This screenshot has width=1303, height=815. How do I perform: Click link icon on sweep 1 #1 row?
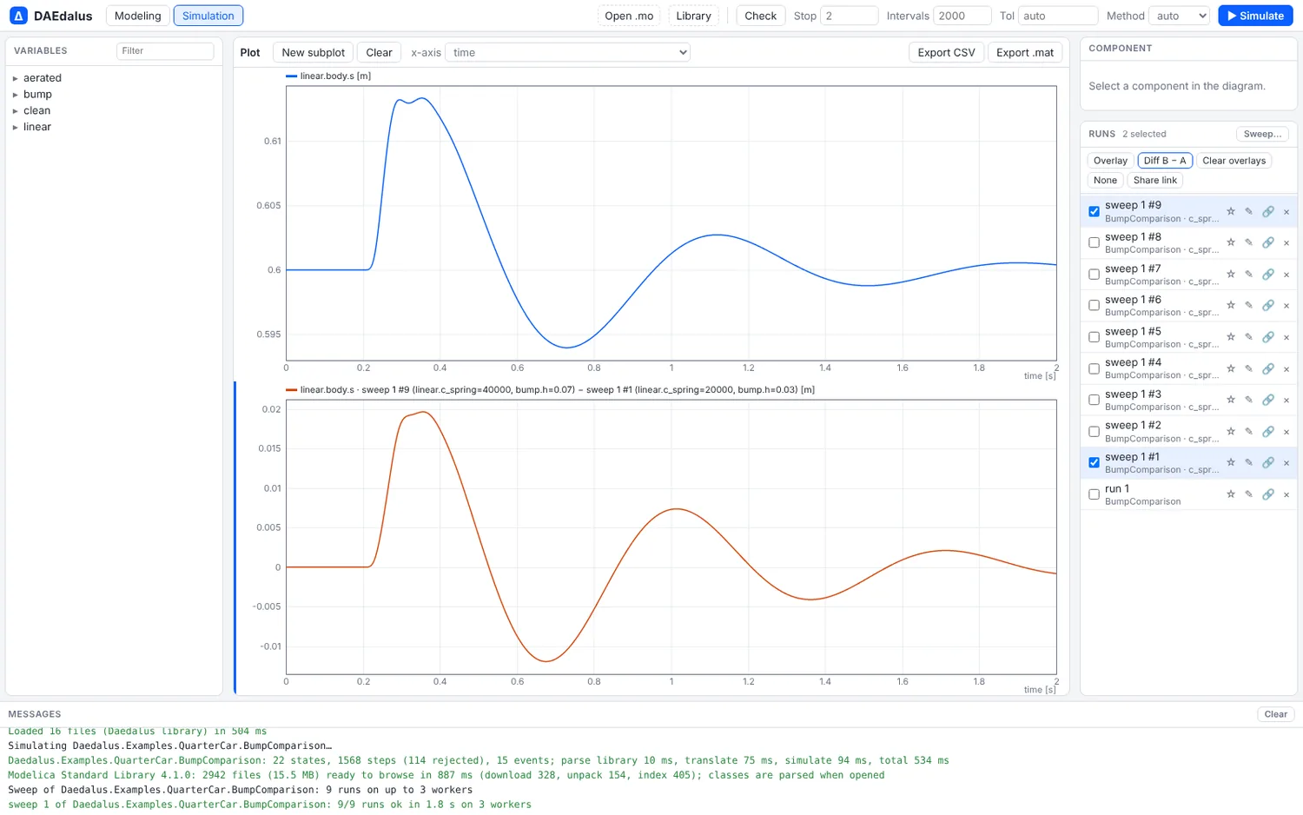tap(1268, 462)
